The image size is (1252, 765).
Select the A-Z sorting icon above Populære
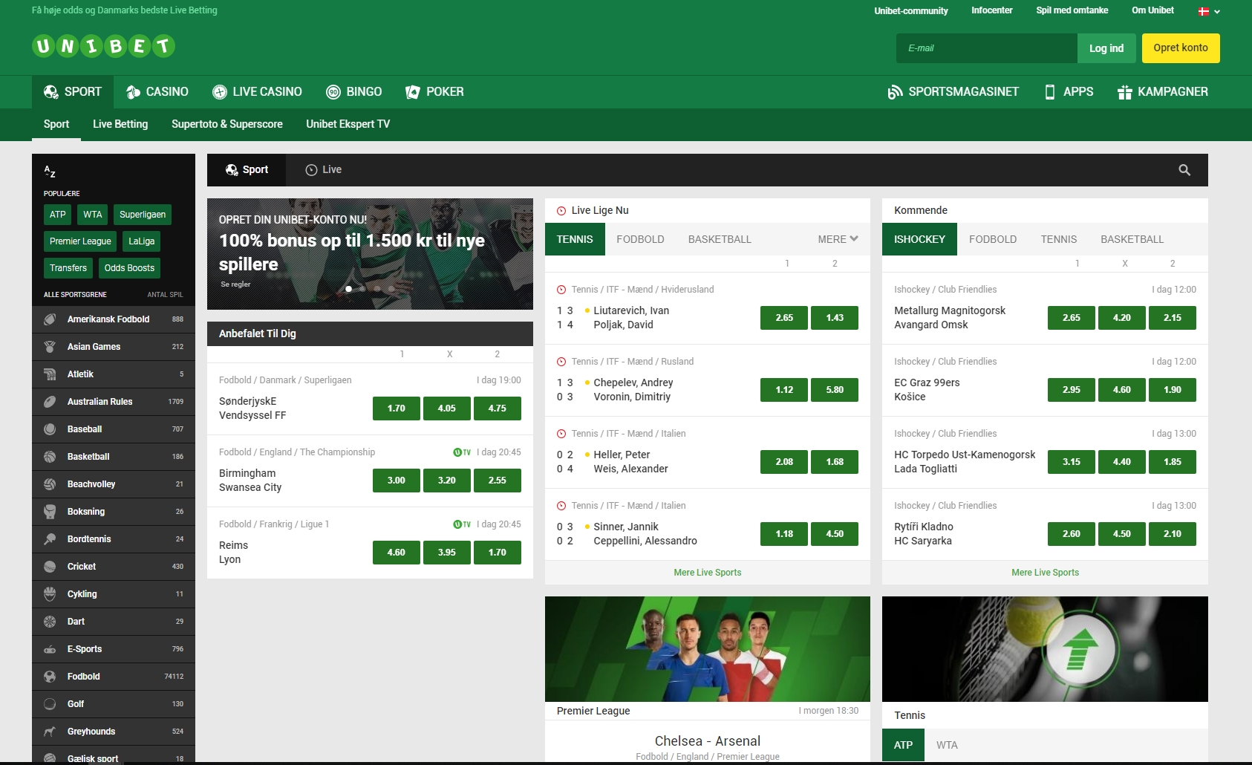pos(50,172)
